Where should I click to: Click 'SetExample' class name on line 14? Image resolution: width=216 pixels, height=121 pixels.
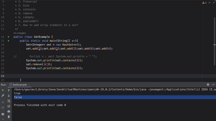tap(42, 37)
